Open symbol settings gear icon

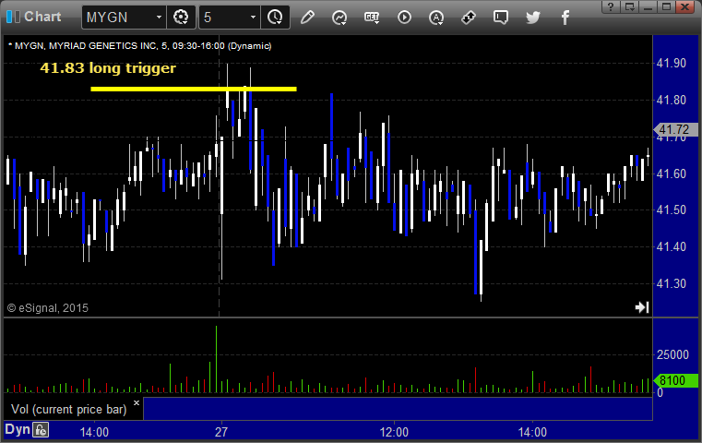181,18
